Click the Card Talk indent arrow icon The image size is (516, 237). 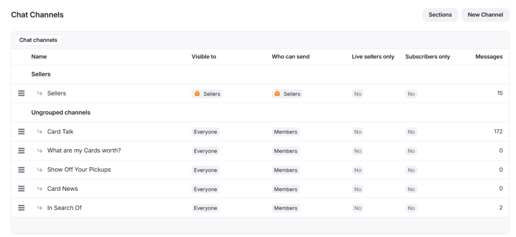(40, 132)
